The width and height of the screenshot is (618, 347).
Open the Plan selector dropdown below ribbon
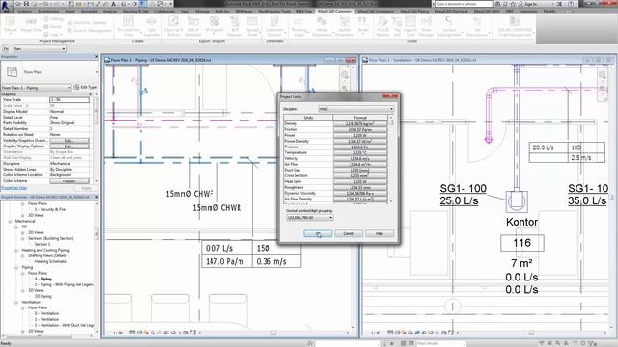point(39,49)
